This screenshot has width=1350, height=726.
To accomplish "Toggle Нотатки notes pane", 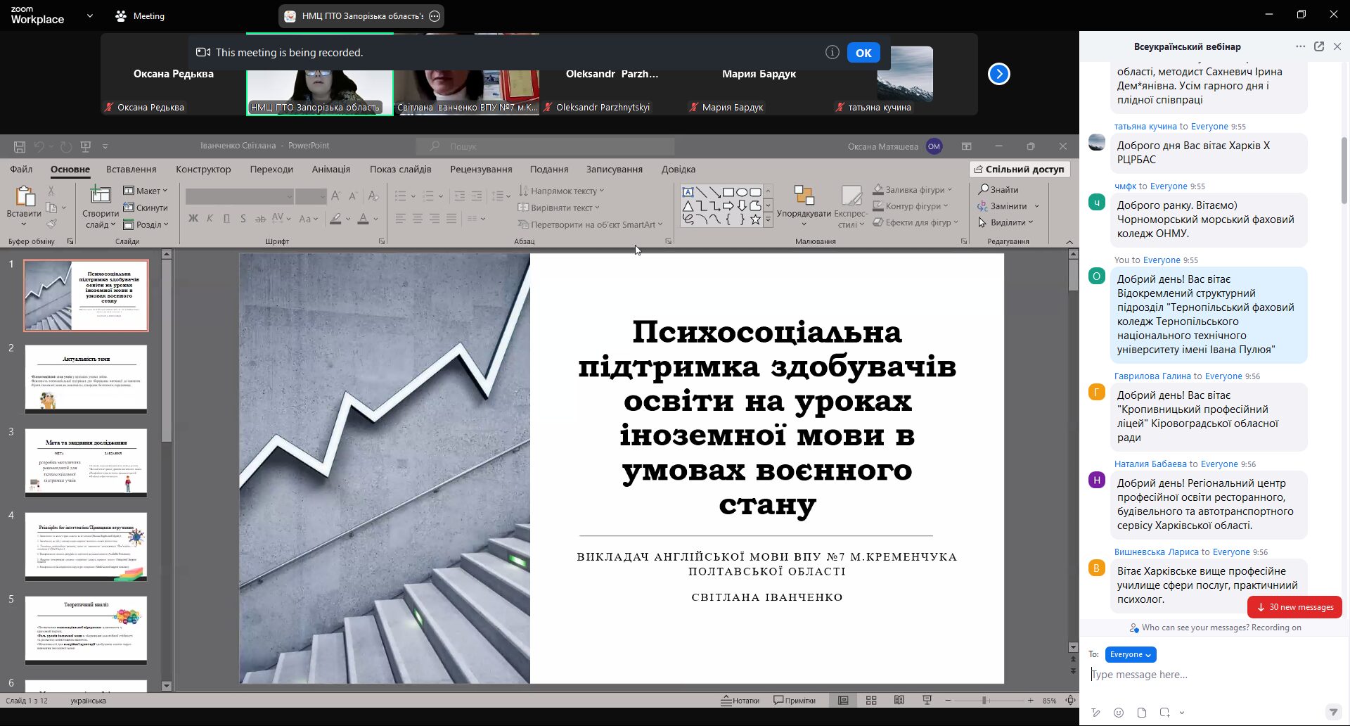I will (740, 701).
